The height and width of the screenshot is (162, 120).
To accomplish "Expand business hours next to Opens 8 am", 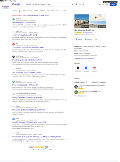I will pyautogui.click(x=90, y=53).
